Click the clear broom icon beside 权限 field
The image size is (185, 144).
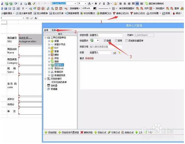120,53
